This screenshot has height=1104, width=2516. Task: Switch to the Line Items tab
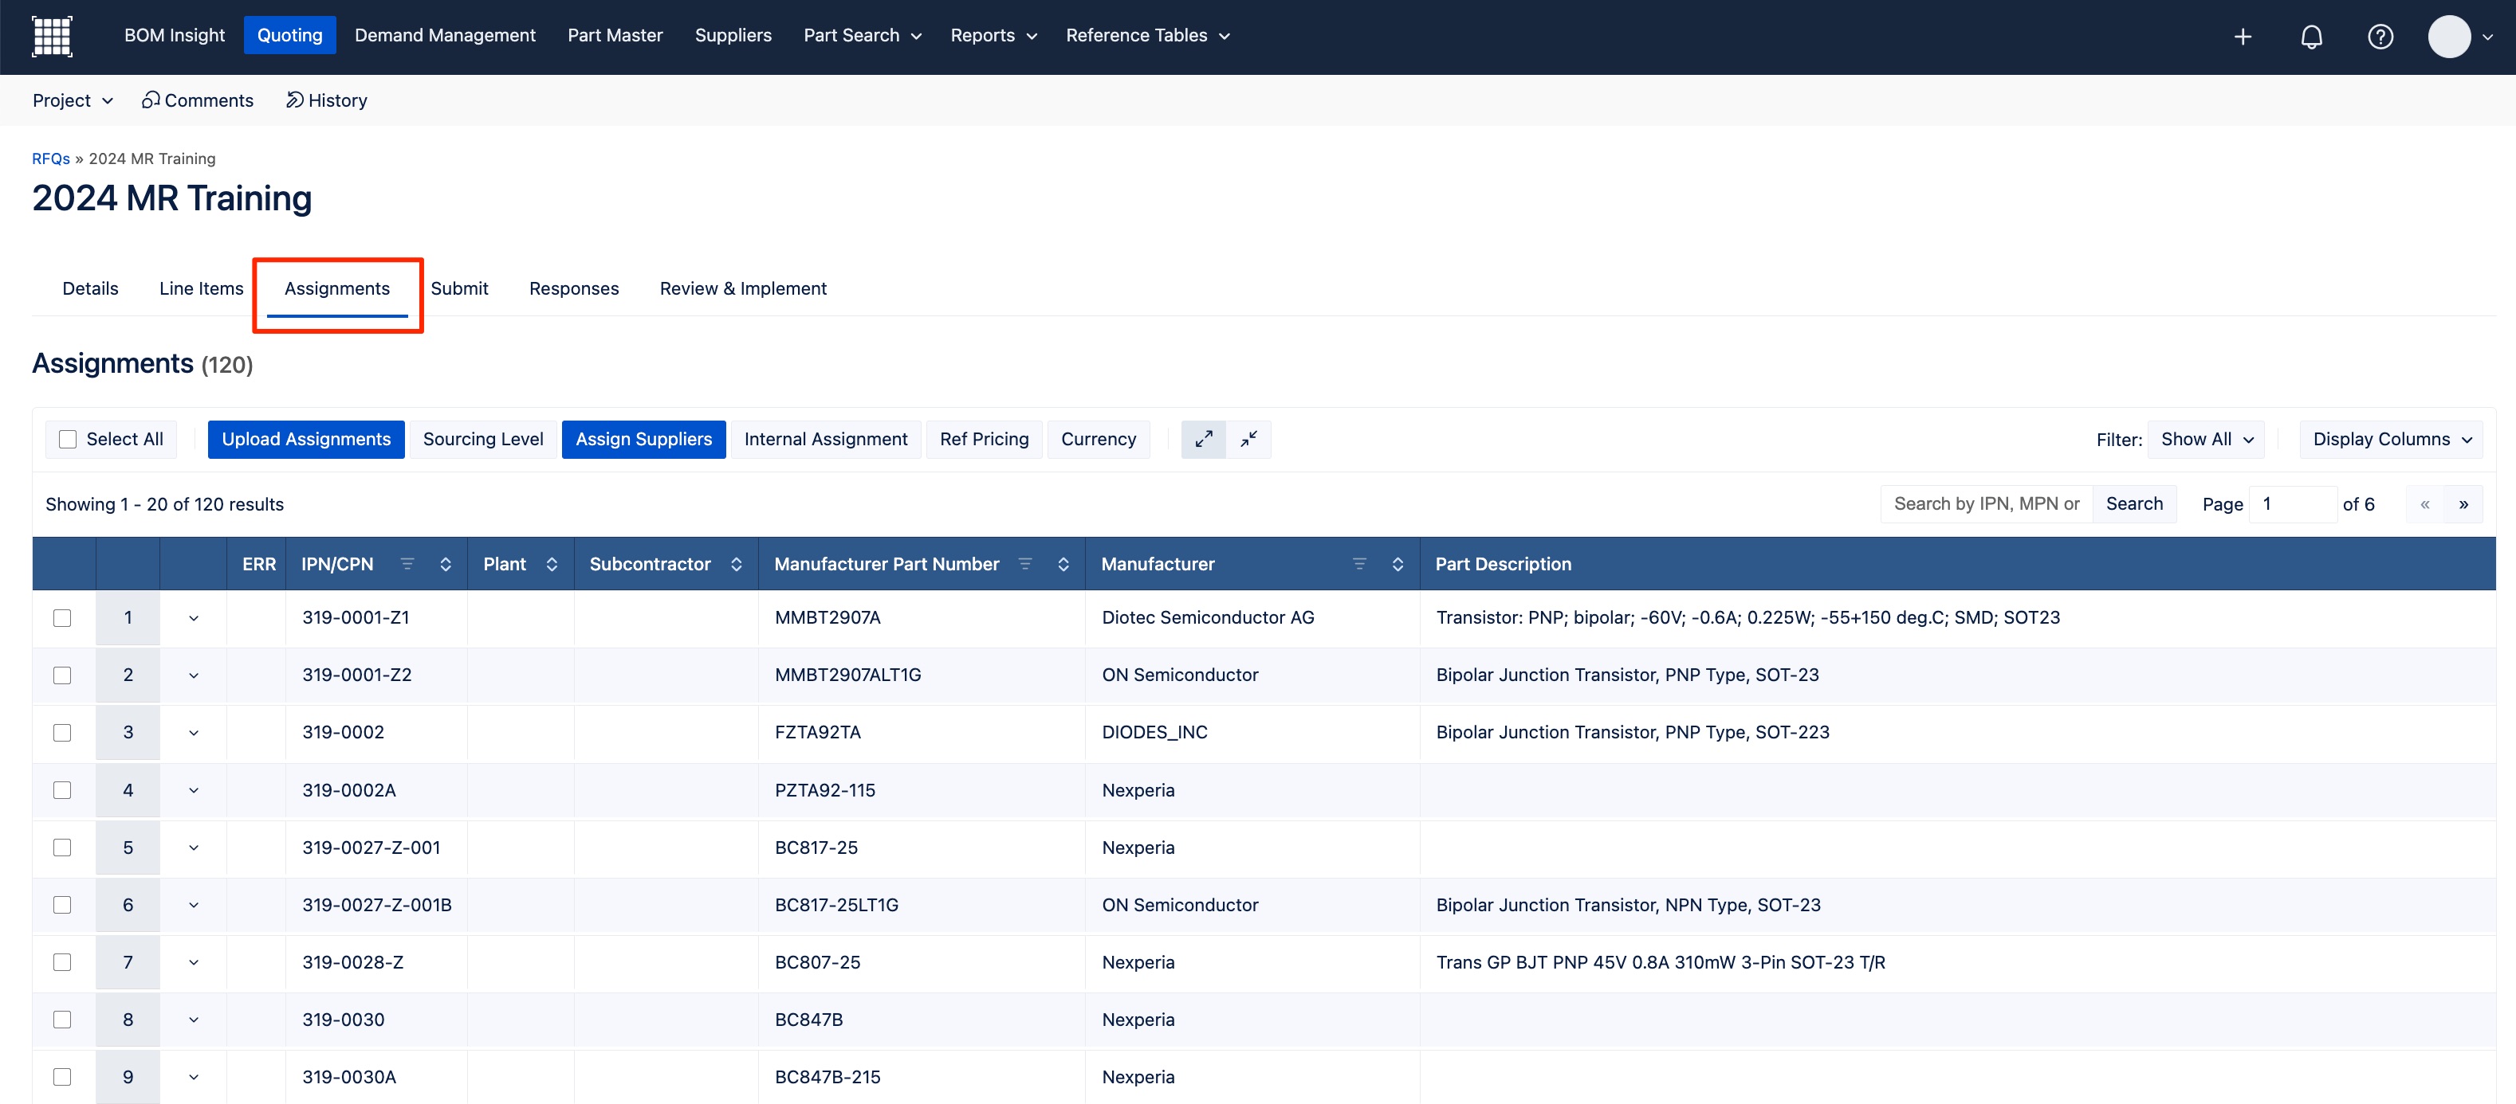[201, 289]
